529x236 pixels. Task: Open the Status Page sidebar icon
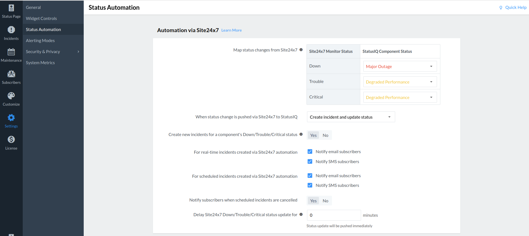[x=11, y=8]
